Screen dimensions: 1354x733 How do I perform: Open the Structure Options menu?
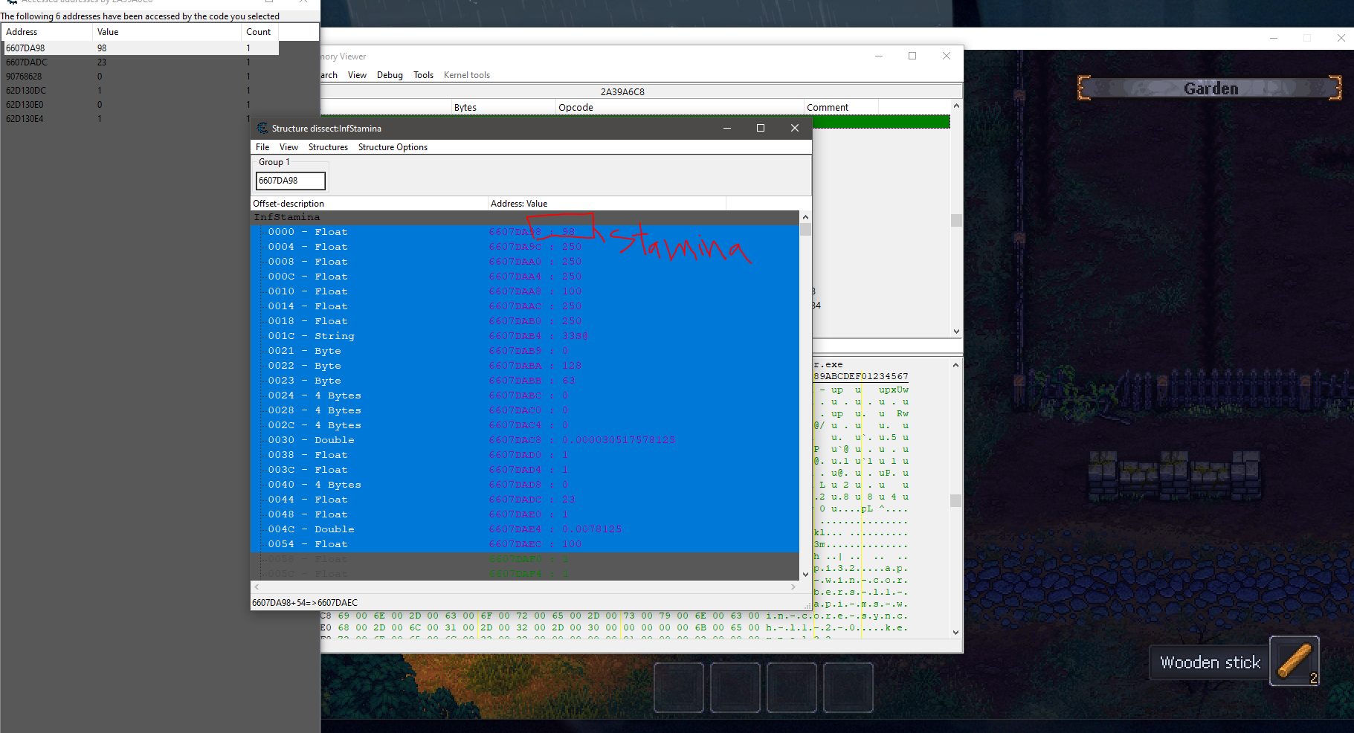pos(393,147)
